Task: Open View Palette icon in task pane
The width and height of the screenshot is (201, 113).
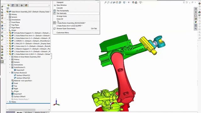Action: (x=196, y=19)
